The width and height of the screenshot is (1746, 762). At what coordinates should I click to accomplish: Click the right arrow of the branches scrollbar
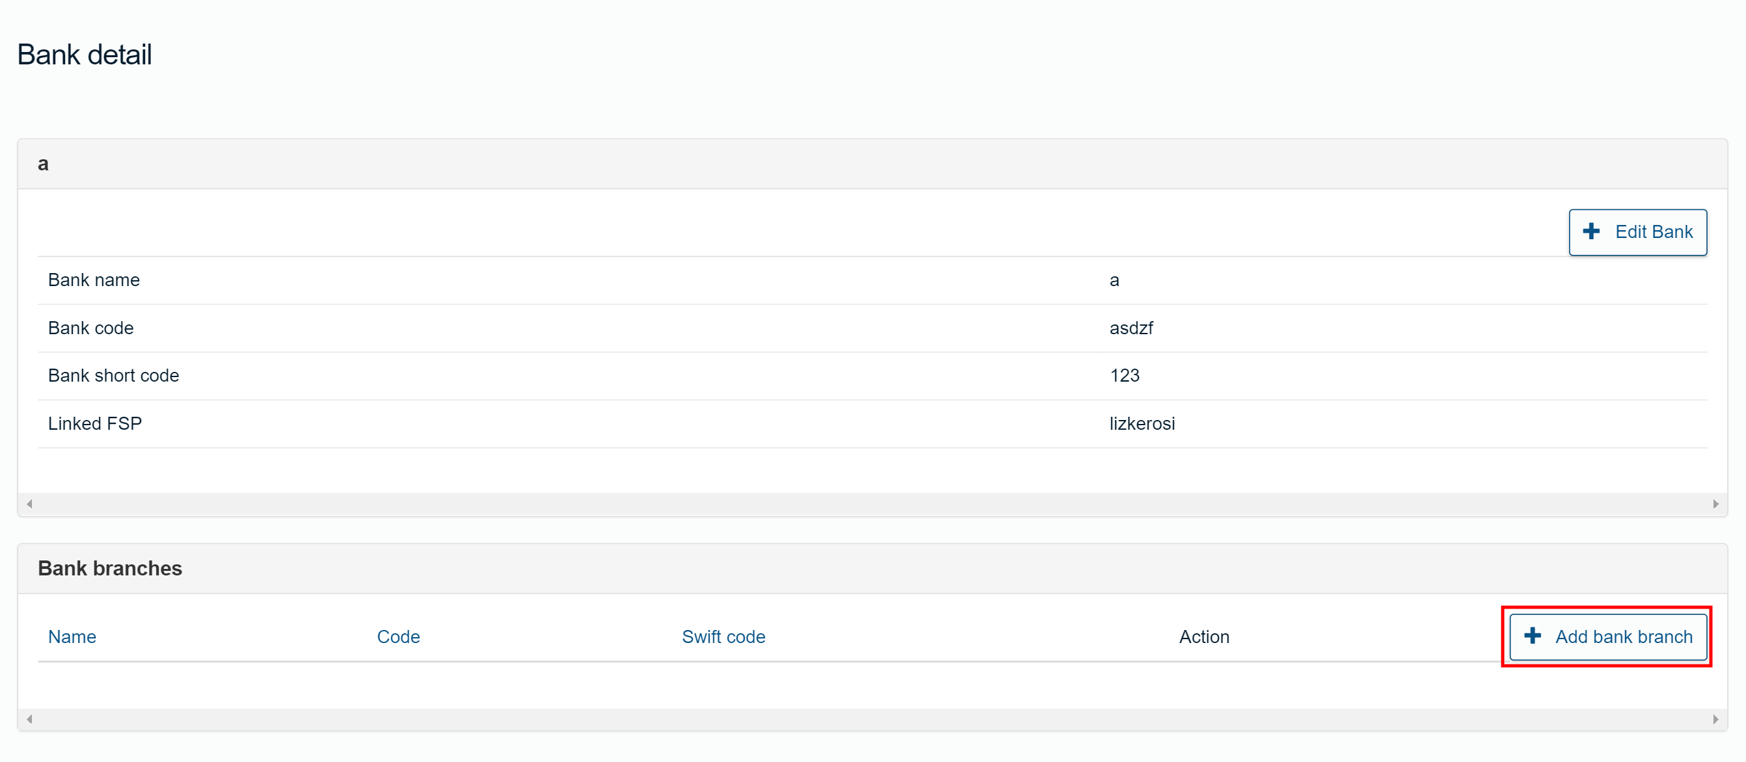pyautogui.click(x=1715, y=719)
